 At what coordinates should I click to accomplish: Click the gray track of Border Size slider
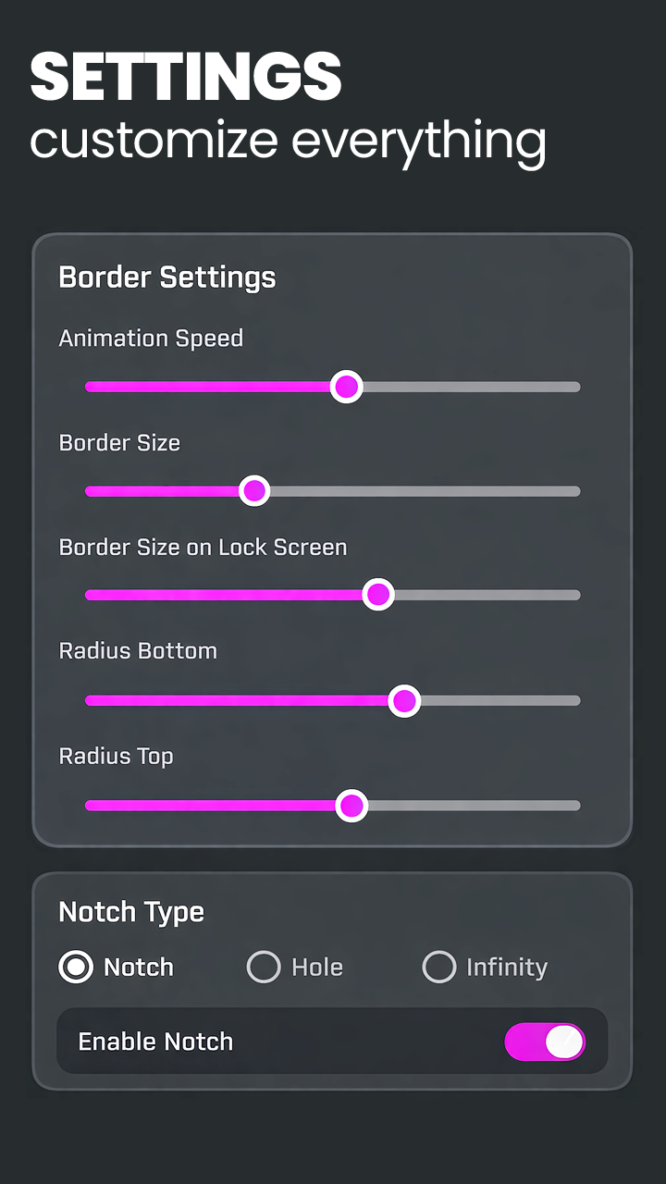pyautogui.click(x=425, y=491)
